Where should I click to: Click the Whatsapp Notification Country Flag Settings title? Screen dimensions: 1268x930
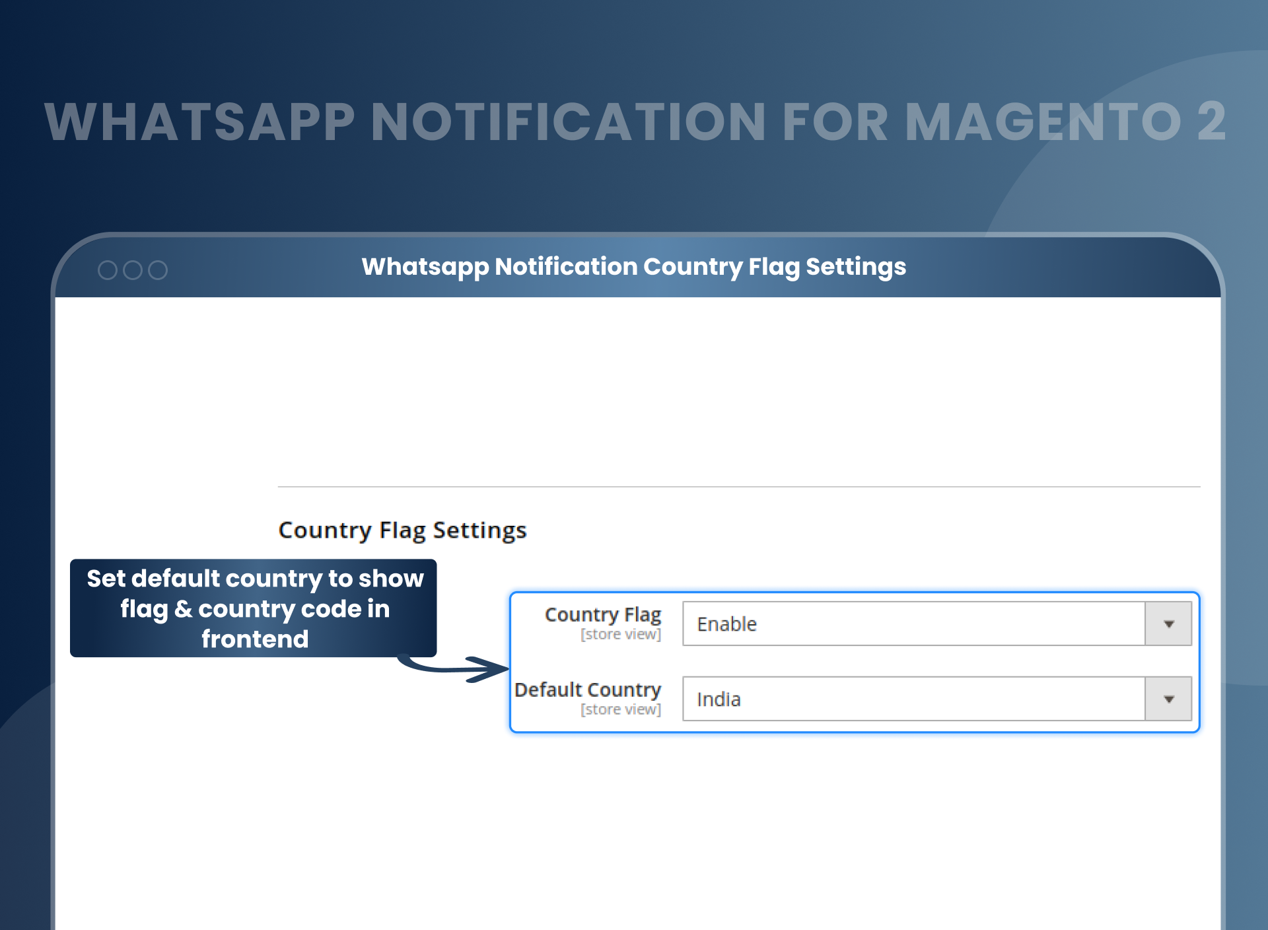click(634, 267)
